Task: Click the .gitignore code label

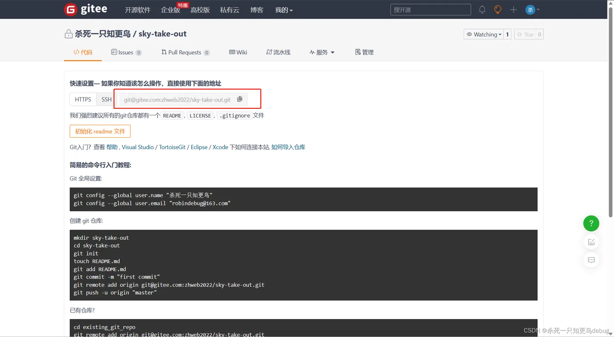Action: click(x=235, y=115)
